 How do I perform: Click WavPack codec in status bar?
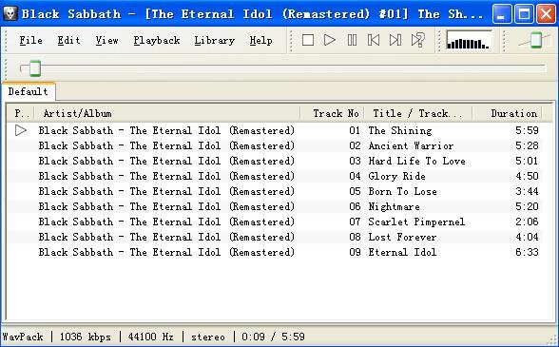point(23,337)
